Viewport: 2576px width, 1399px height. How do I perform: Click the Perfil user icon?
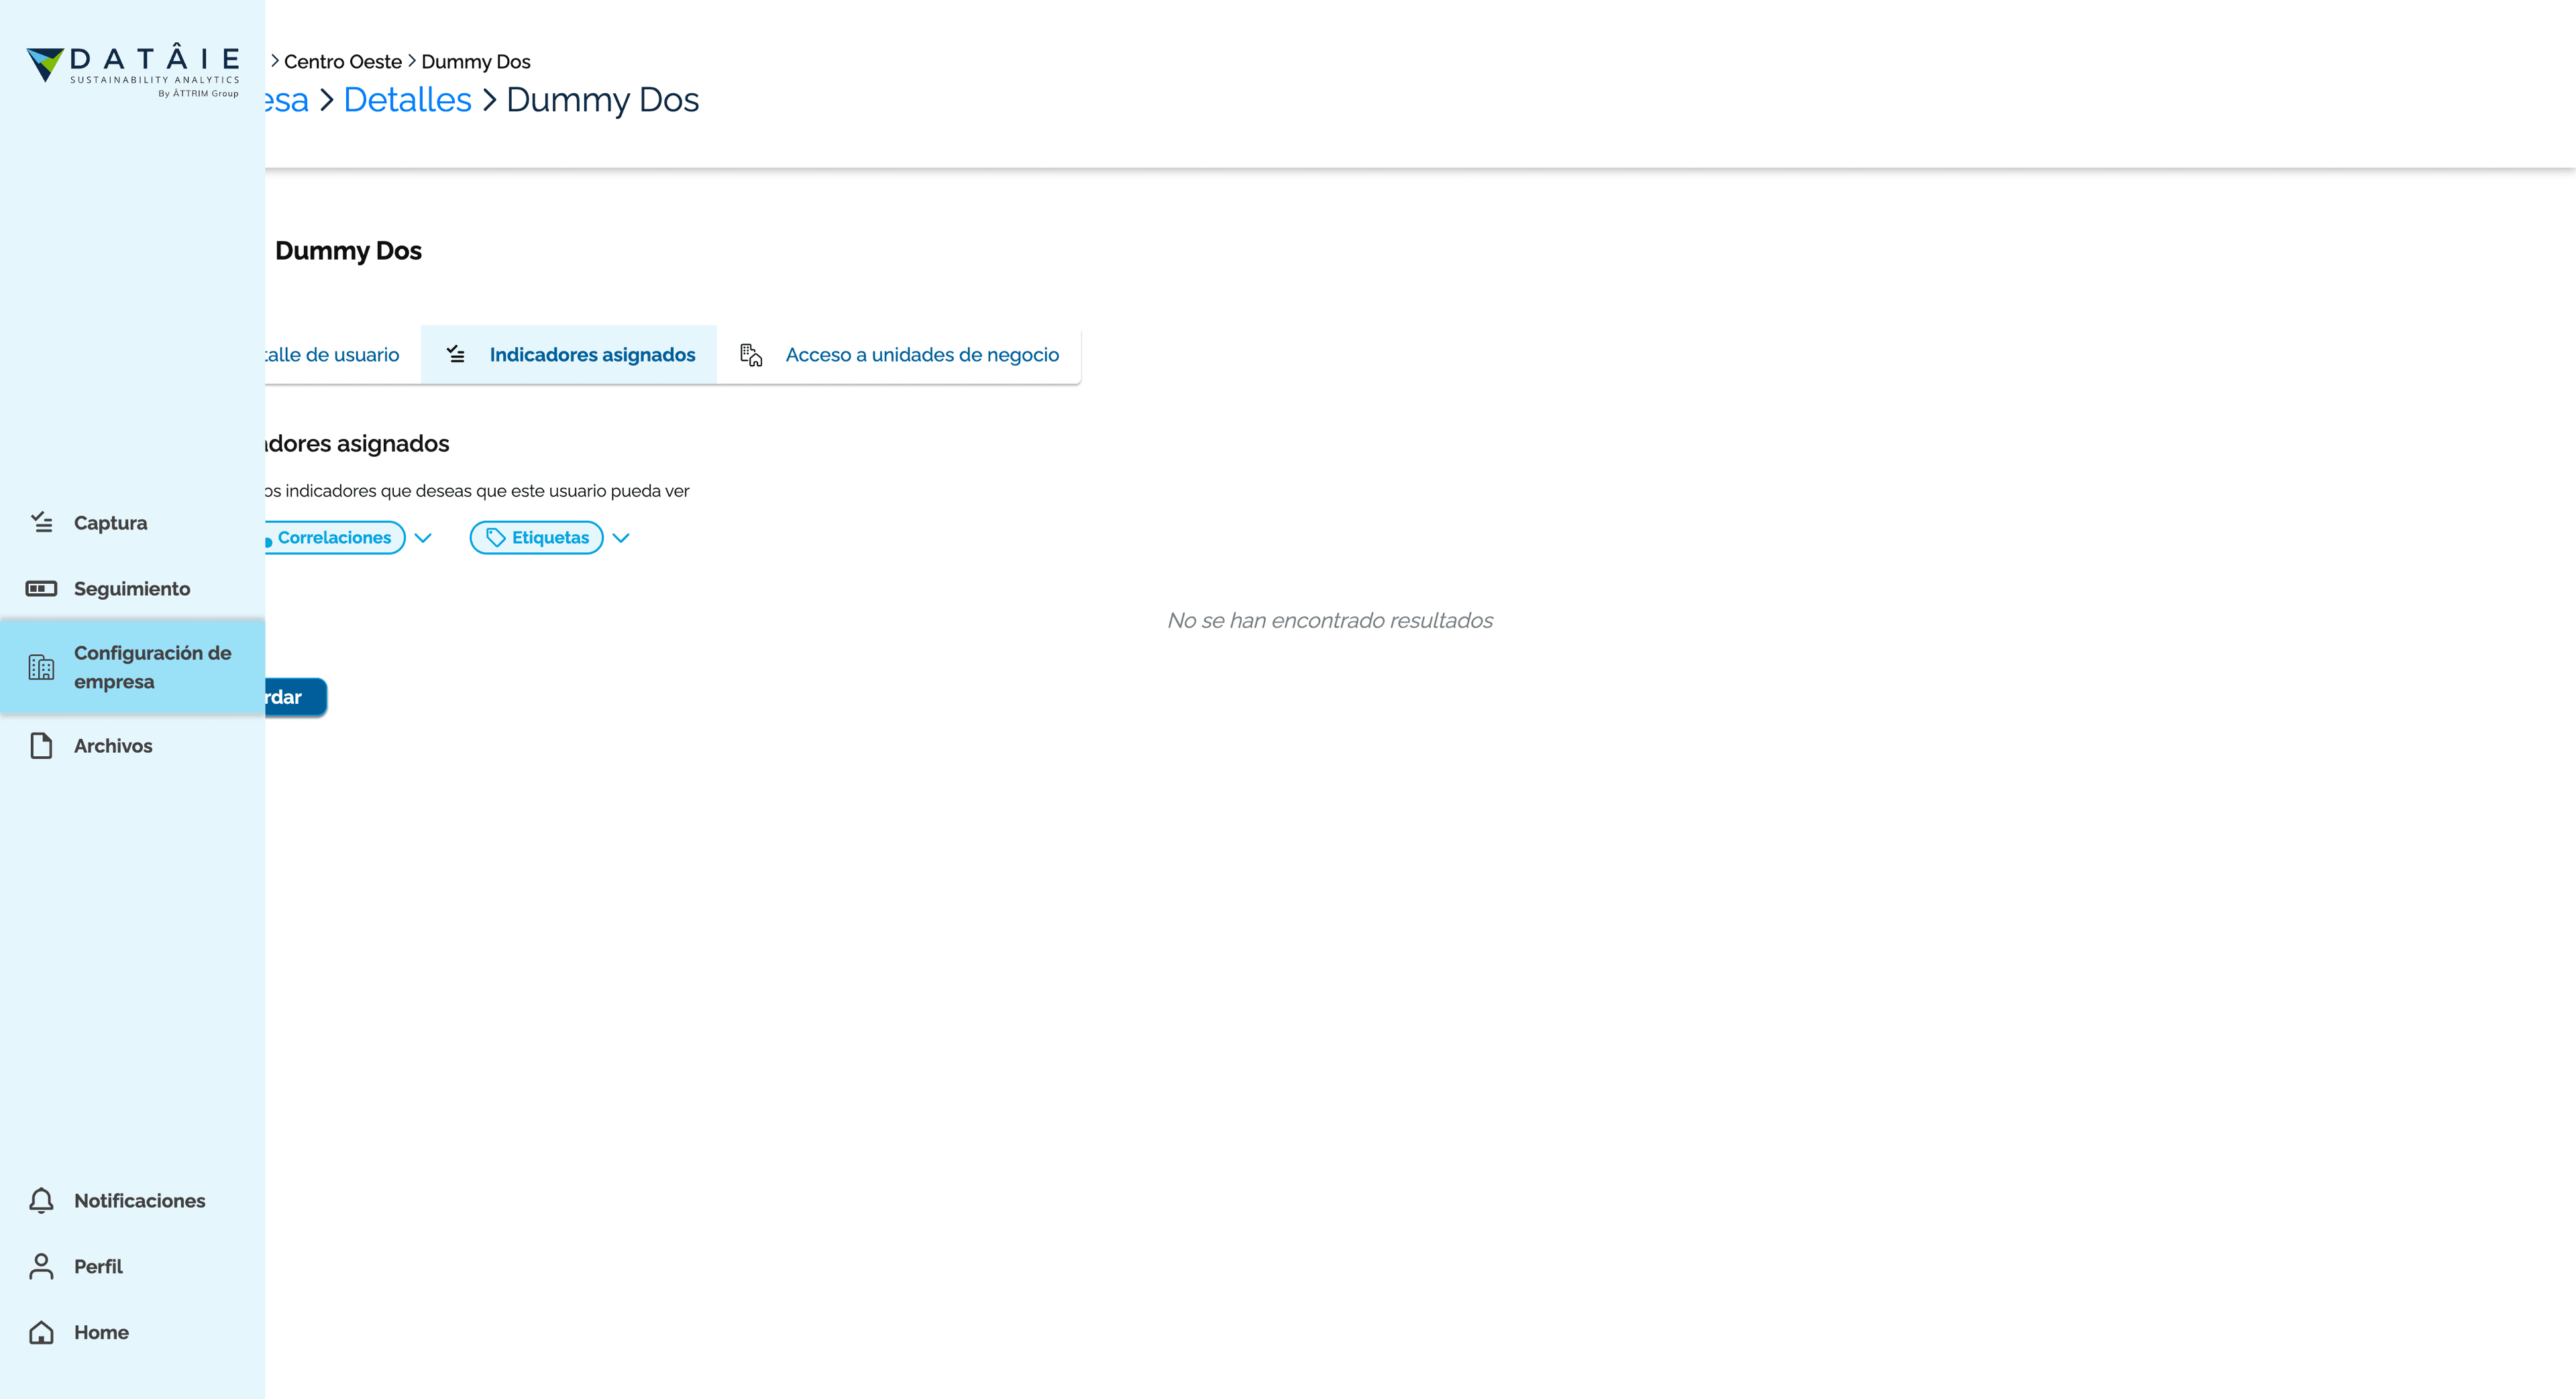pos(41,1266)
